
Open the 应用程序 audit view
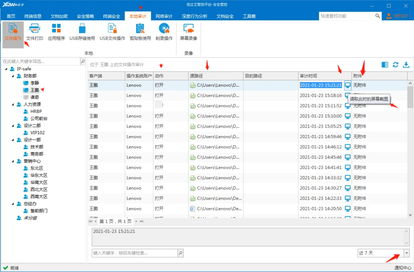pos(56,32)
